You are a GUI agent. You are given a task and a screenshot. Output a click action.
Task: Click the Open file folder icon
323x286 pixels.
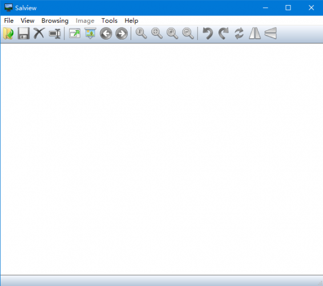[x=8, y=33]
